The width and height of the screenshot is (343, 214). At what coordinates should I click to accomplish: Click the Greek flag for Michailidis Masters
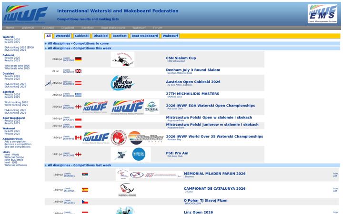pos(78,95)
